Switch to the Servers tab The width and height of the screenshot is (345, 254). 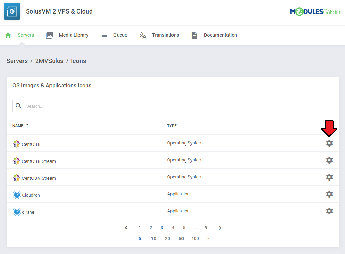click(x=26, y=35)
